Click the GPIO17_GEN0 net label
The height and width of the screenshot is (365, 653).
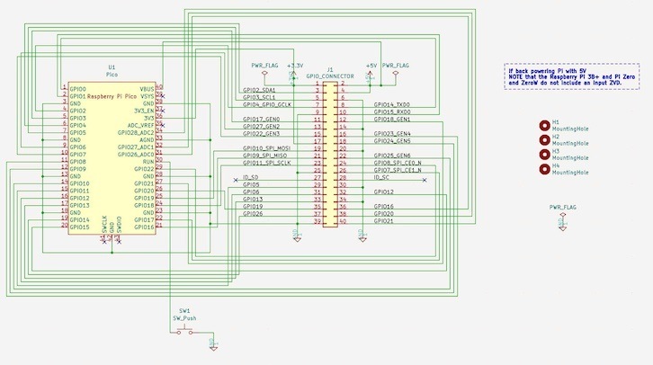[261, 120]
